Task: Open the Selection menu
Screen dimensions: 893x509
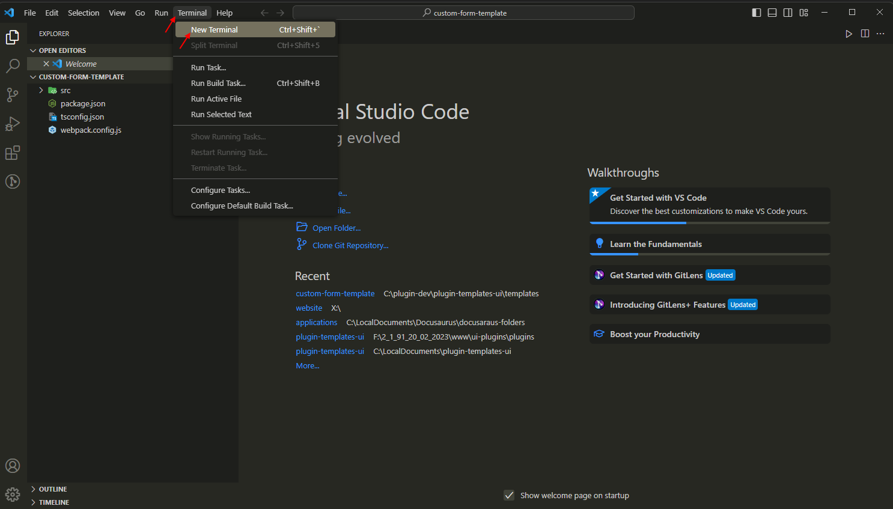Action: (84, 13)
